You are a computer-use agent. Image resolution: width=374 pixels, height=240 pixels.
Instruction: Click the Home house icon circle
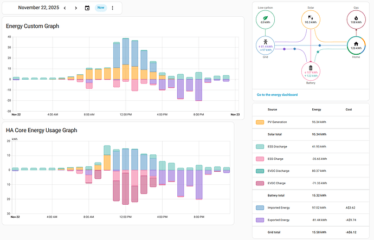pyautogui.click(x=356, y=46)
